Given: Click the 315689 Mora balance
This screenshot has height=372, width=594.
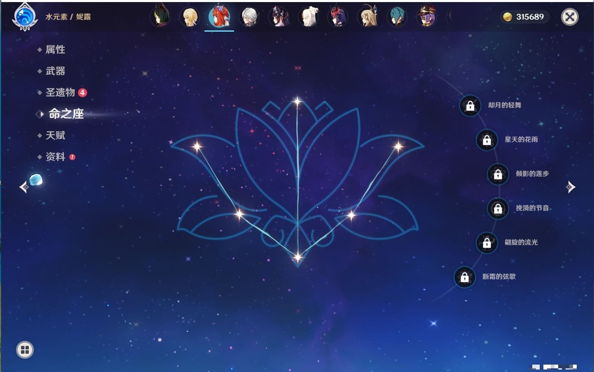Looking at the screenshot, I should (x=530, y=17).
